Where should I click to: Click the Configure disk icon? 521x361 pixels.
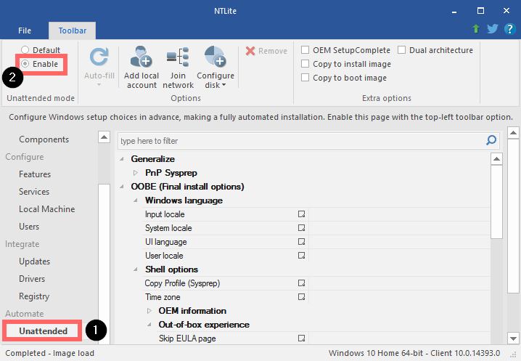click(x=216, y=57)
